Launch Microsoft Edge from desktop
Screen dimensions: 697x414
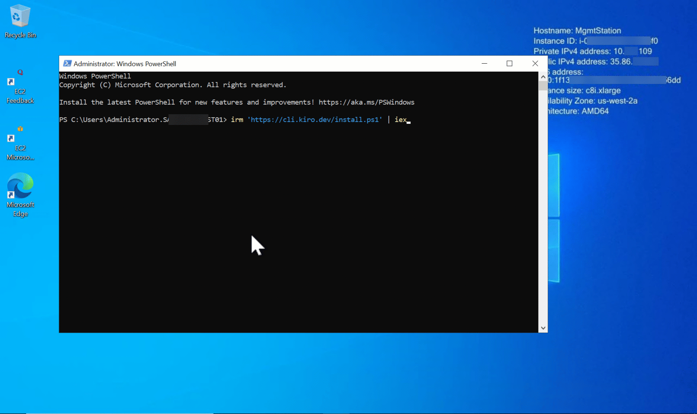click(x=20, y=195)
